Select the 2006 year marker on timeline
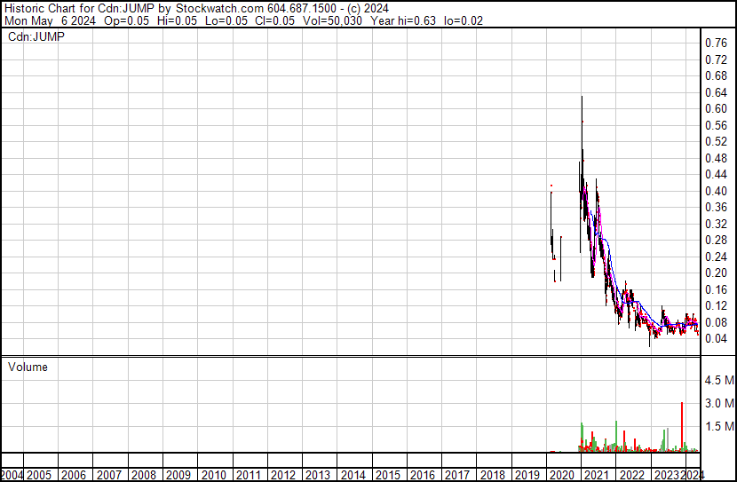 [74, 475]
